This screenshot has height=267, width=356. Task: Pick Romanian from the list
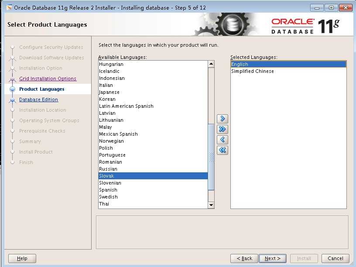(x=153, y=162)
